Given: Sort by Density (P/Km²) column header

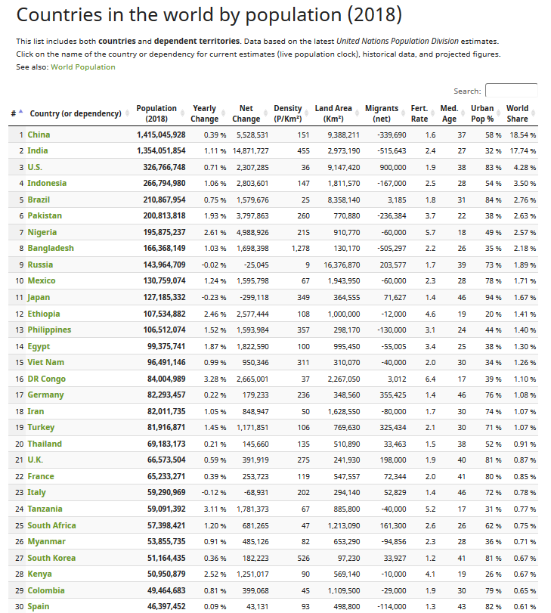Looking at the screenshot, I should 289,113.
